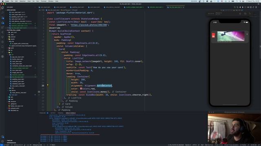Expand the Dependencies section
This screenshot has width=261, height=146.
11,143
